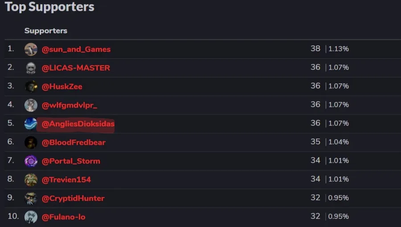Open the @wlfgmdvlpr_ username link
Image resolution: width=401 pixels, height=227 pixels.
click(70, 105)
